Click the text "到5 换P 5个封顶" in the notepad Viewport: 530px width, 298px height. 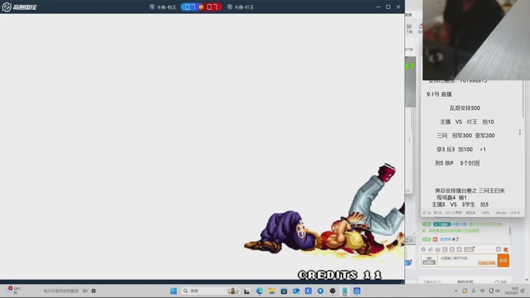tap(457, 163)
